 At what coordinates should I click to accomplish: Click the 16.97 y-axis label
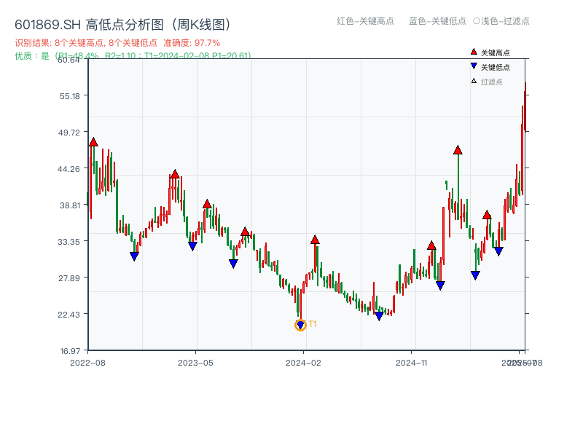tap(70, 351)
